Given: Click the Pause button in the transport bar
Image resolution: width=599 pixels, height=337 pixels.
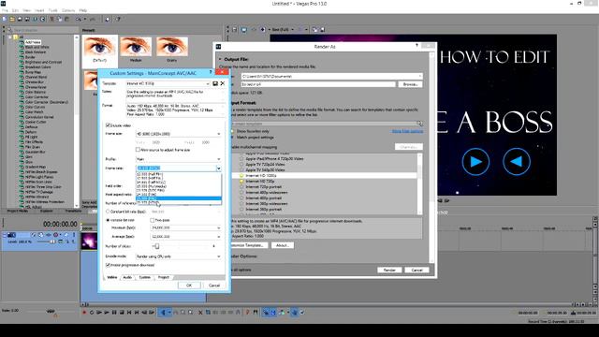Looking at the screenshot, I should click(x=114, y=312).
